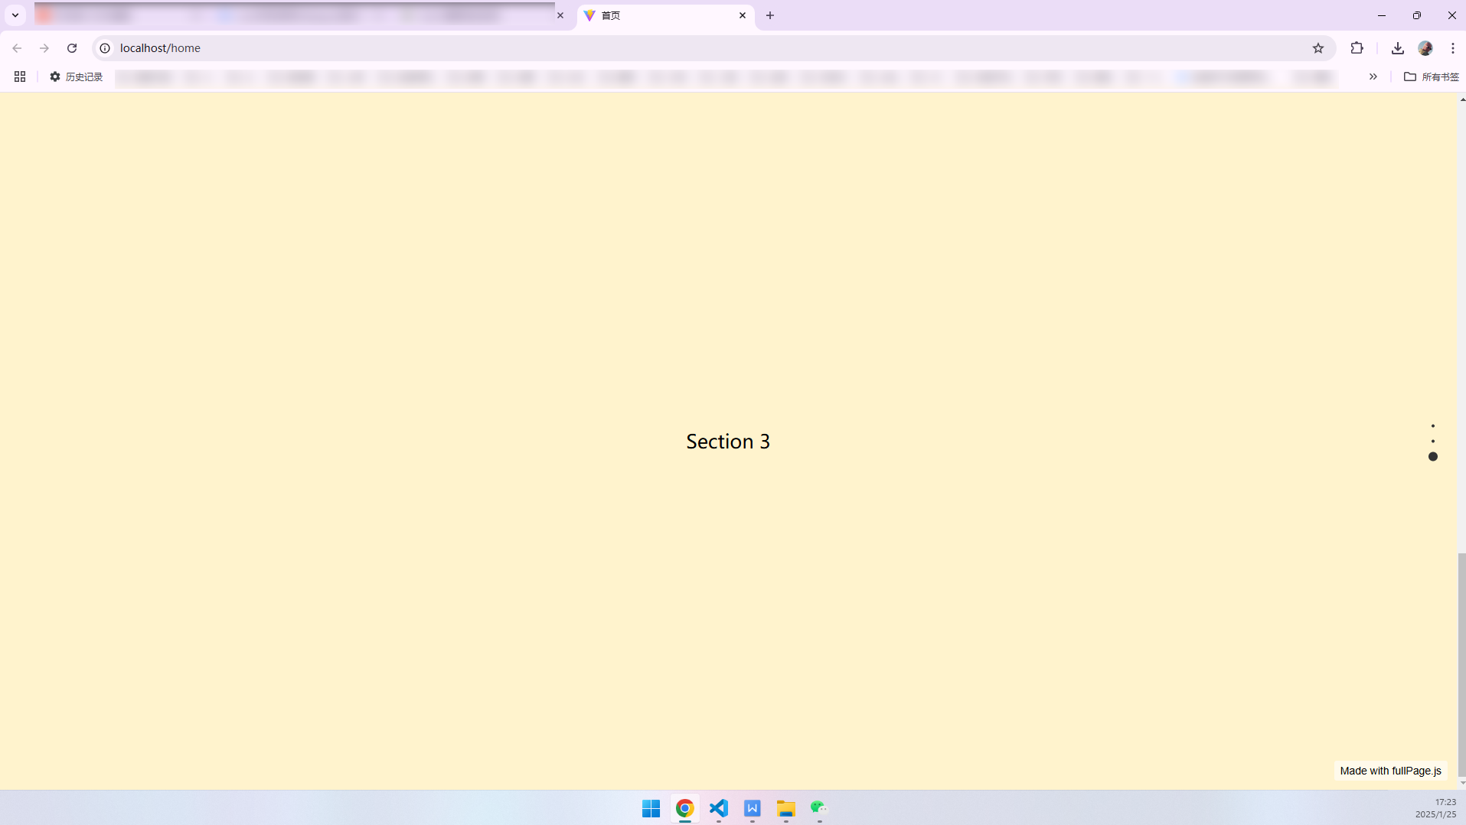Viewport: 1466px width, 825px height.
Task: Click the address bar showing localhost/home
Action: [x=712, y=48]
